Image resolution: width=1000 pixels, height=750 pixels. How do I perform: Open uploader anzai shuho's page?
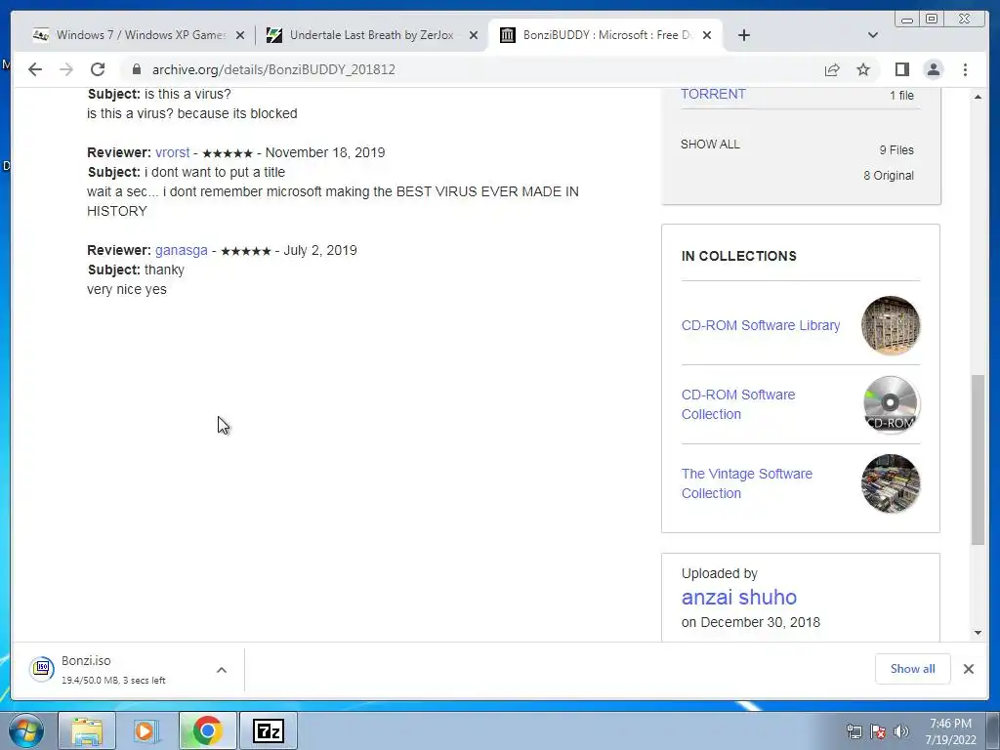point(739,597)
